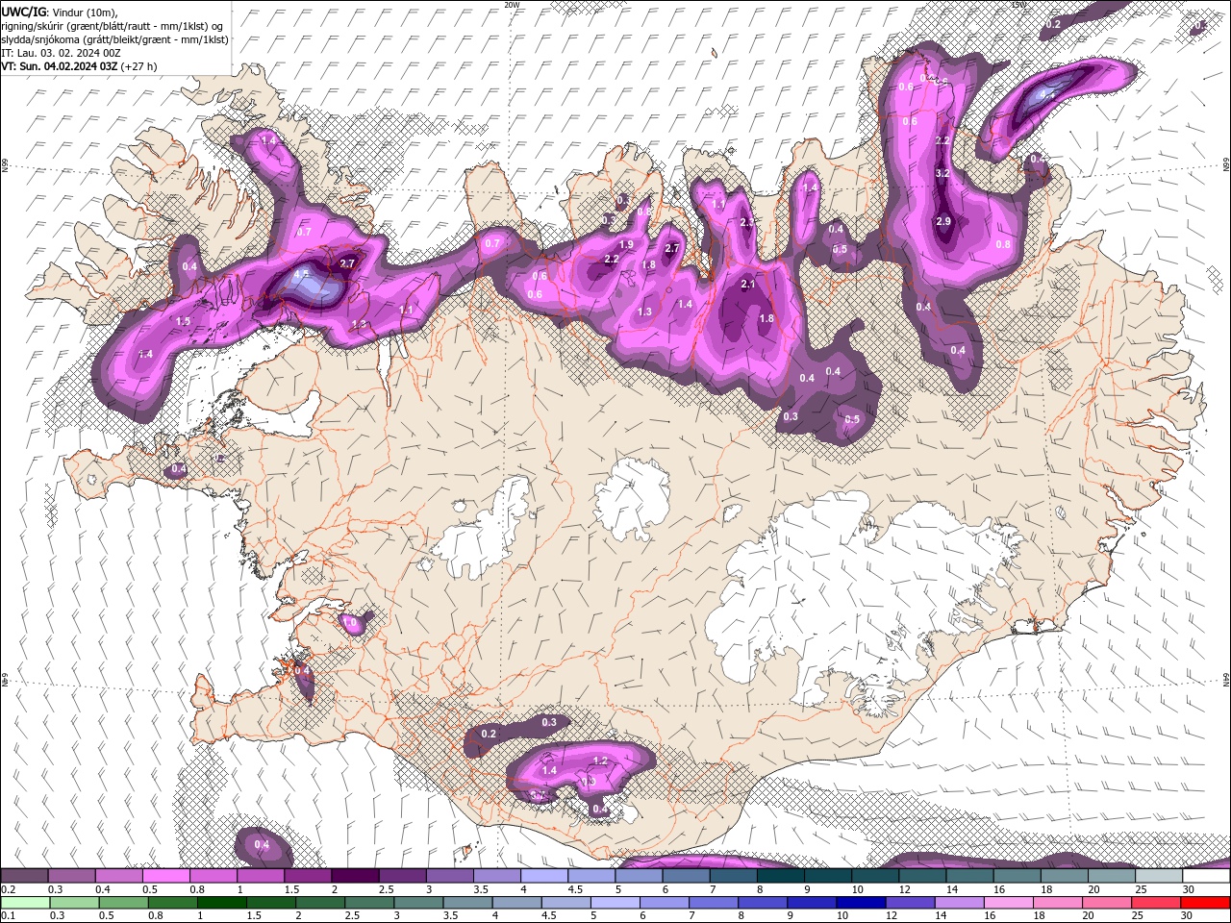Click the white snow legend swatch above 30
1231x923 pixels.
tap(1206, 876)
